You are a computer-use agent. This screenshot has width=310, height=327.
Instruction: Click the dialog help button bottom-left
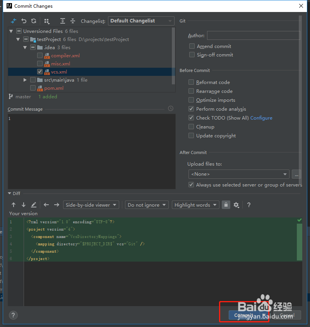13,315
